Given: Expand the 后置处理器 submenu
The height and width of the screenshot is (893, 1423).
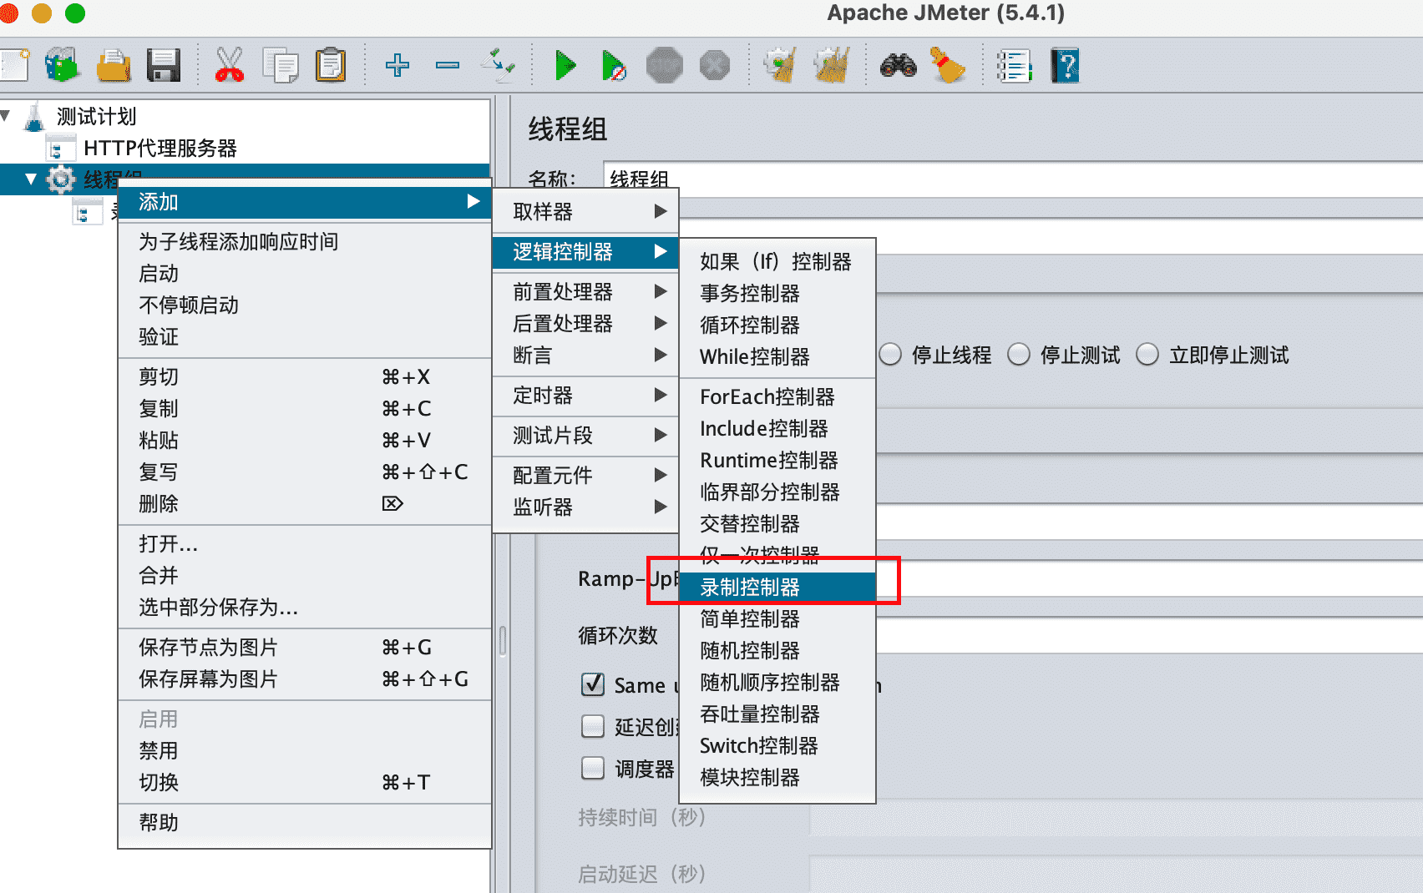Looking at the screenshot, I should (585, 323).
